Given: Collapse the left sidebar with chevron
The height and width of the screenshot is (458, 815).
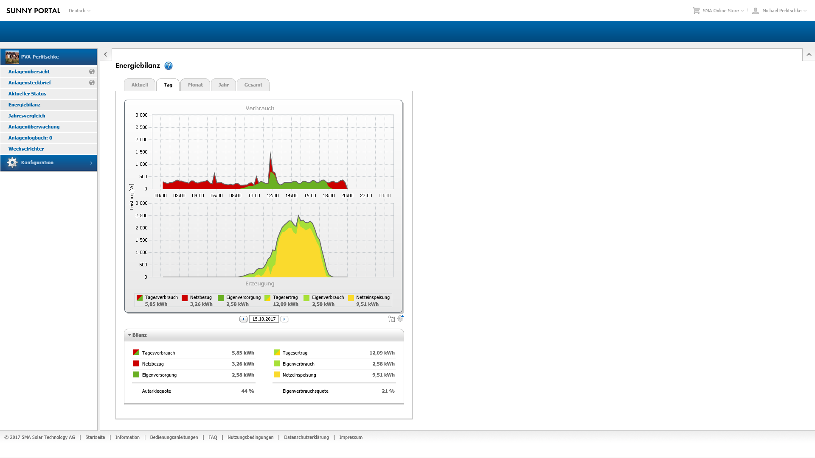Looking at the screenshot, I should point(106,54).
